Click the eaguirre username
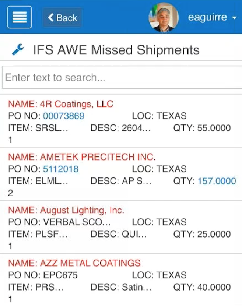 click(207, 17)
